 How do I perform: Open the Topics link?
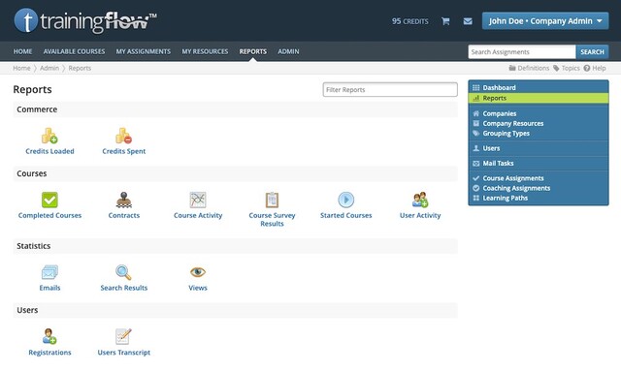coord(567,68)
